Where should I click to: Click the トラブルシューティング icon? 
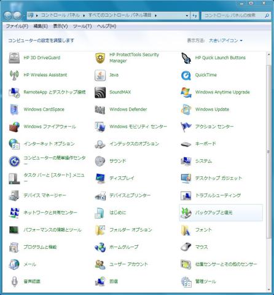[186, 195]
